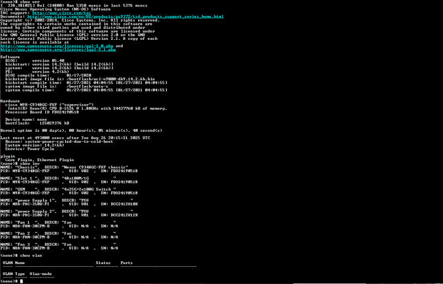The height and width of the screenshot is (284, 443).
Task: Click the serial number DCC2412W10K
Action: pos(124,204)
